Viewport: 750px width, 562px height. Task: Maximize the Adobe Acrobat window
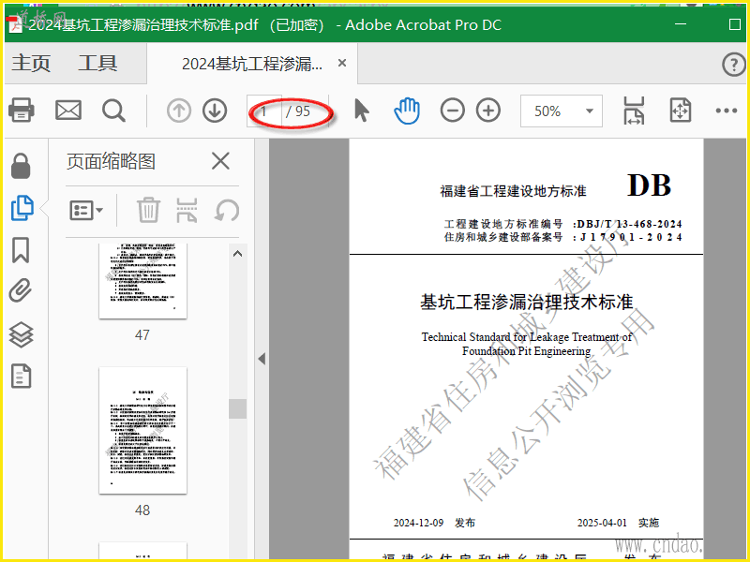(x=735, y=24)
